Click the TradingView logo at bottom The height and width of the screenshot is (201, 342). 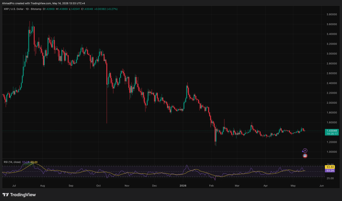[x=19, y=195]
